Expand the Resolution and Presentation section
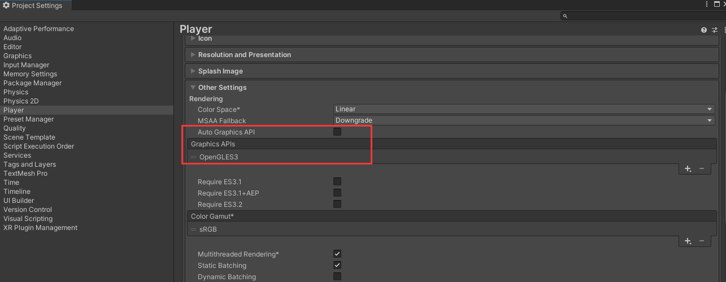 tap(244, 55)
